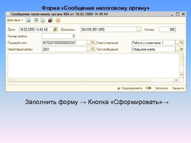This screenshot has height=143, width=191.
Task: Click the Налоговый орган field 2601
Action: click(64, 49)
